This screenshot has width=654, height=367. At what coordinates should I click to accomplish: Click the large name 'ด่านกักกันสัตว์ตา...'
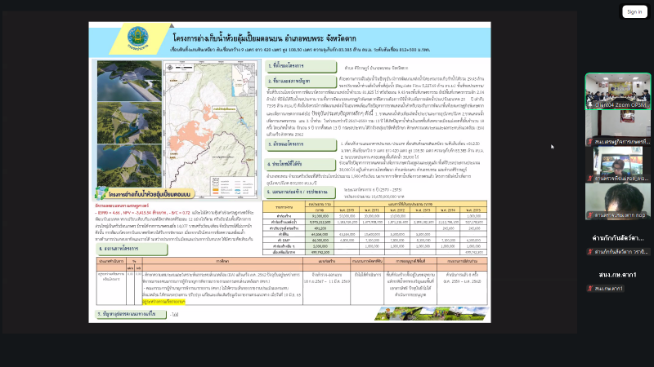tap(618, 238)
